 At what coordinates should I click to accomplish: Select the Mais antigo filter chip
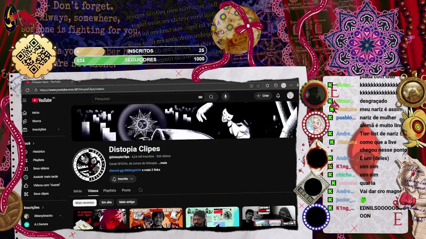[127, 202]
